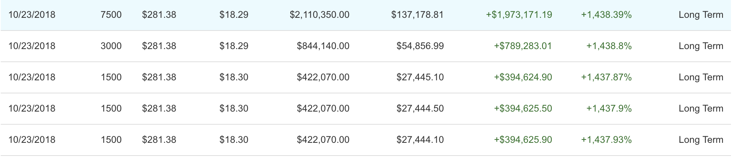Click the $27,445.10 cost basis cell
This screenshot has width=739, height=157.
(420, 77)
